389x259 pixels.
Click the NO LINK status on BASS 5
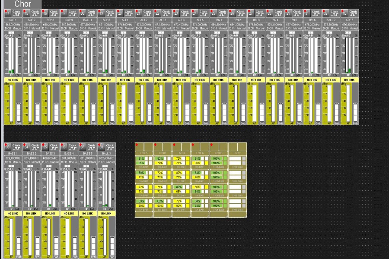[87, 213]
